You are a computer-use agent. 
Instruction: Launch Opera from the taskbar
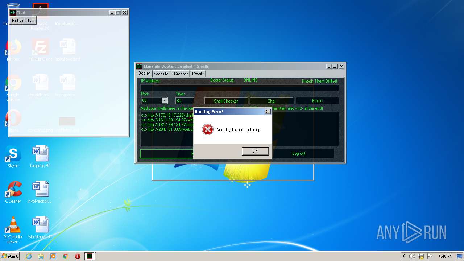(x=78, y=256)
